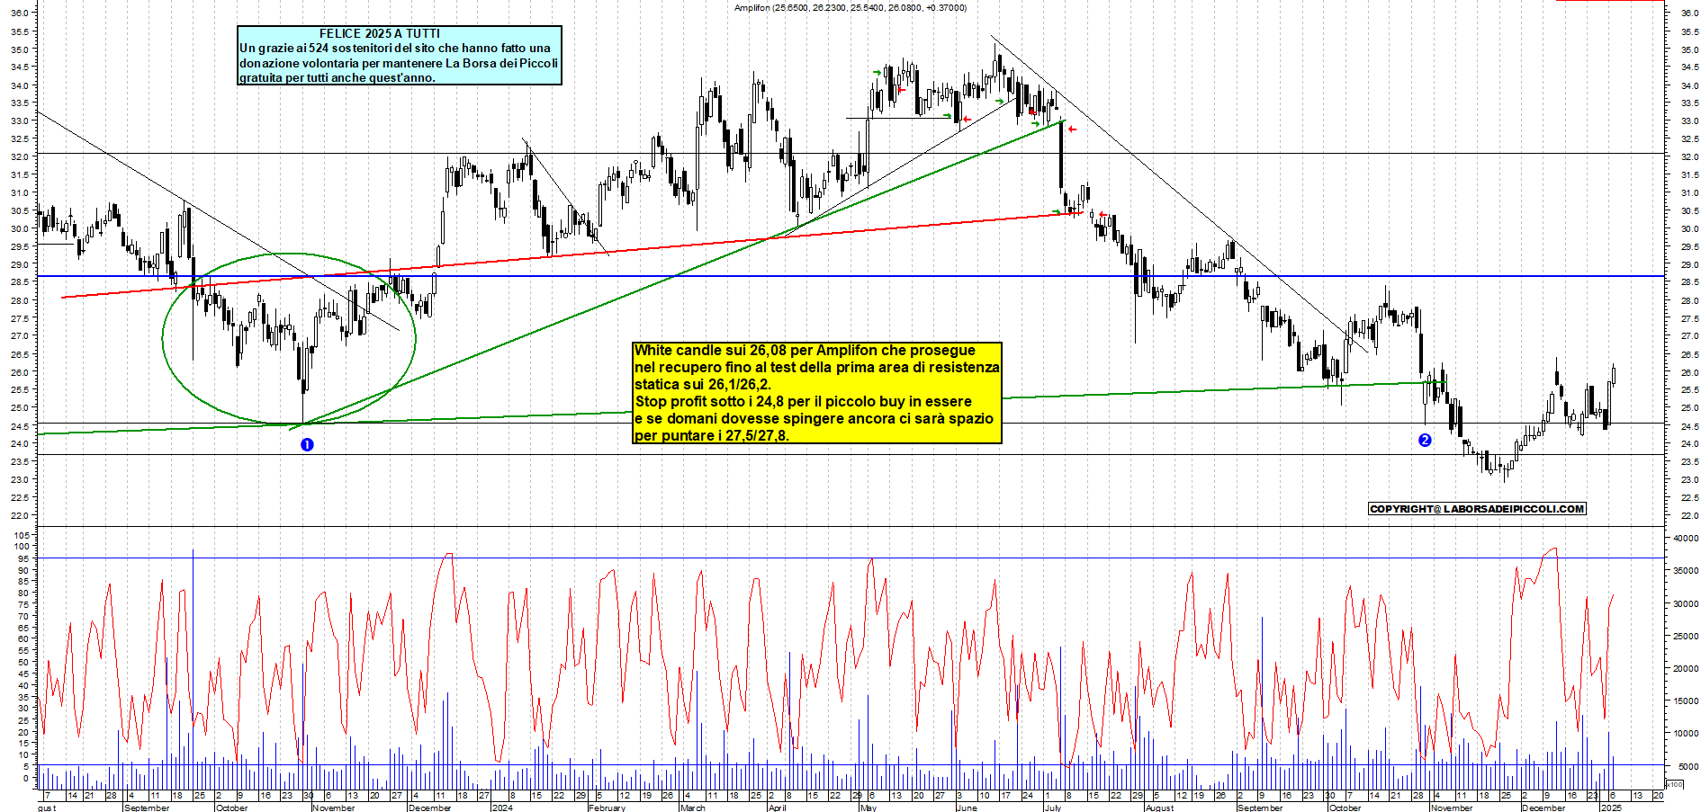
Task: Click the 95 oscillator scale label
Action: (24, 558)
